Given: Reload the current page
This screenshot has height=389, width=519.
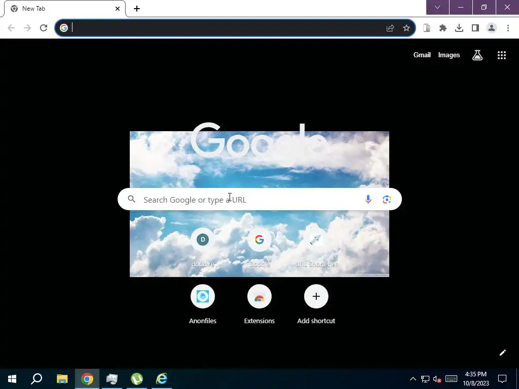Looking at the screenshot, I should click(44, 28).
